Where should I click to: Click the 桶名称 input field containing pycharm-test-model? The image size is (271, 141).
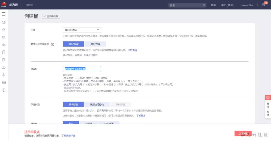click(82, 69)
